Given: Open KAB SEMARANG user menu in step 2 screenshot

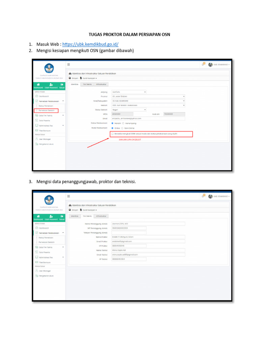Looking at the screenshot, I should coord(219,65).
